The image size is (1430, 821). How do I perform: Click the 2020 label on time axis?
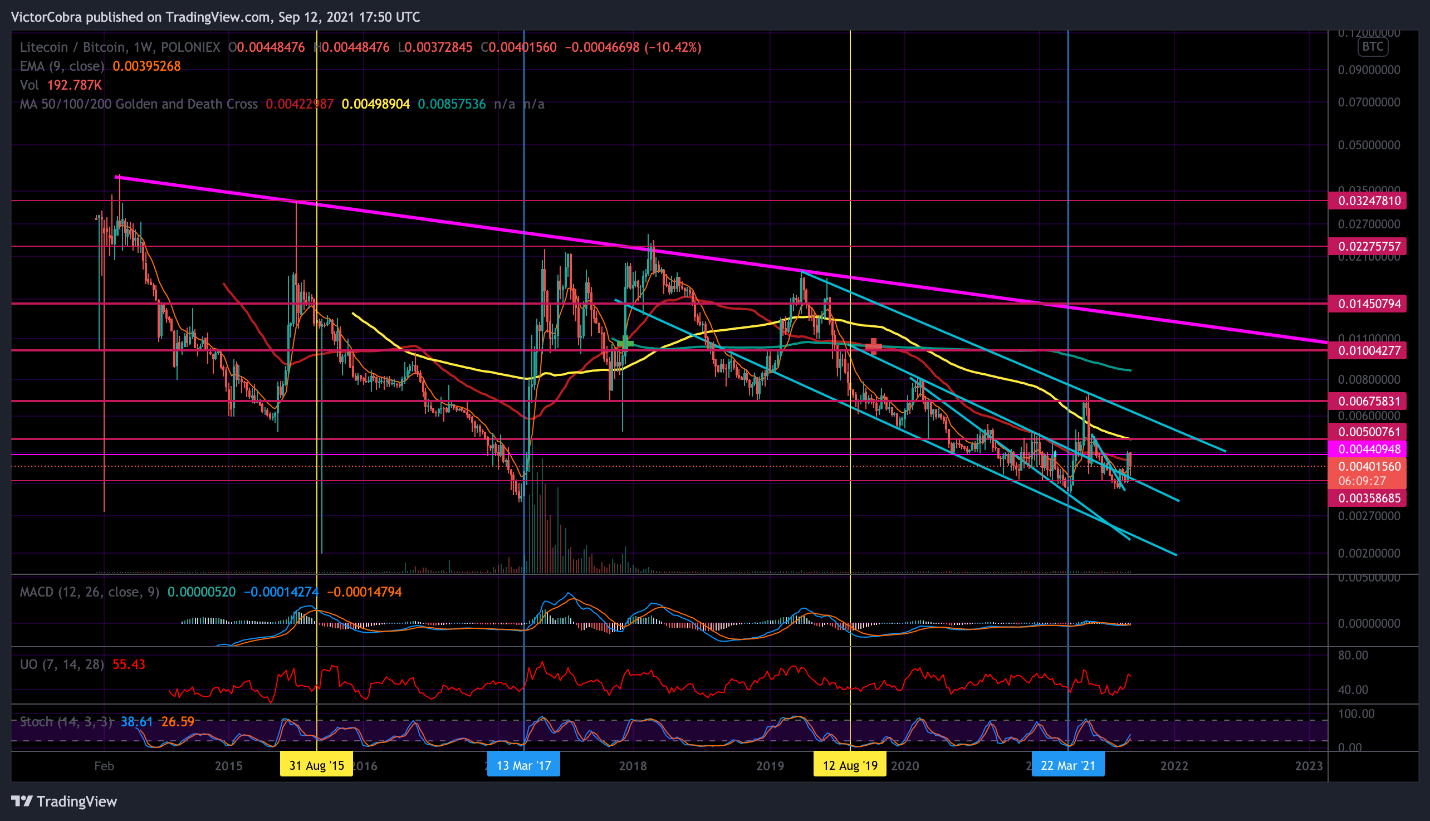pos(905,766)
